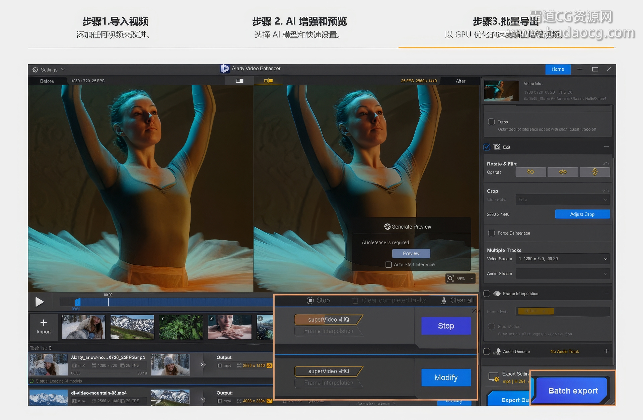Expand the snow video task arrow
The image size is (643, 420).
[x=202, y=364]
